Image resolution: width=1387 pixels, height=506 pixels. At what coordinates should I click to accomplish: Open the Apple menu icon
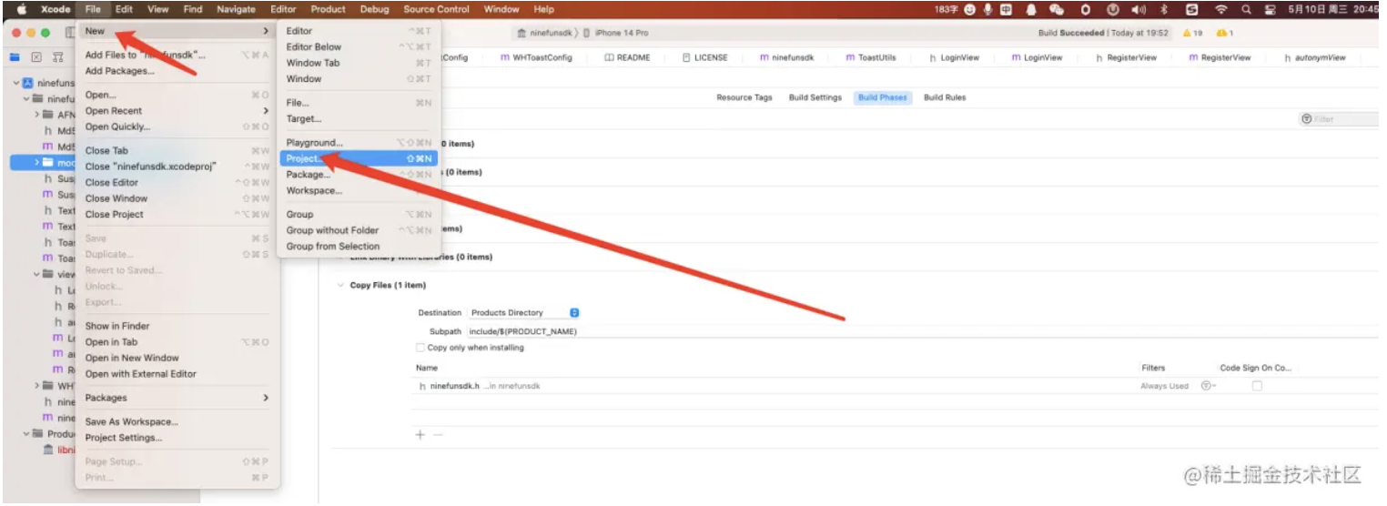coord(21,9)
